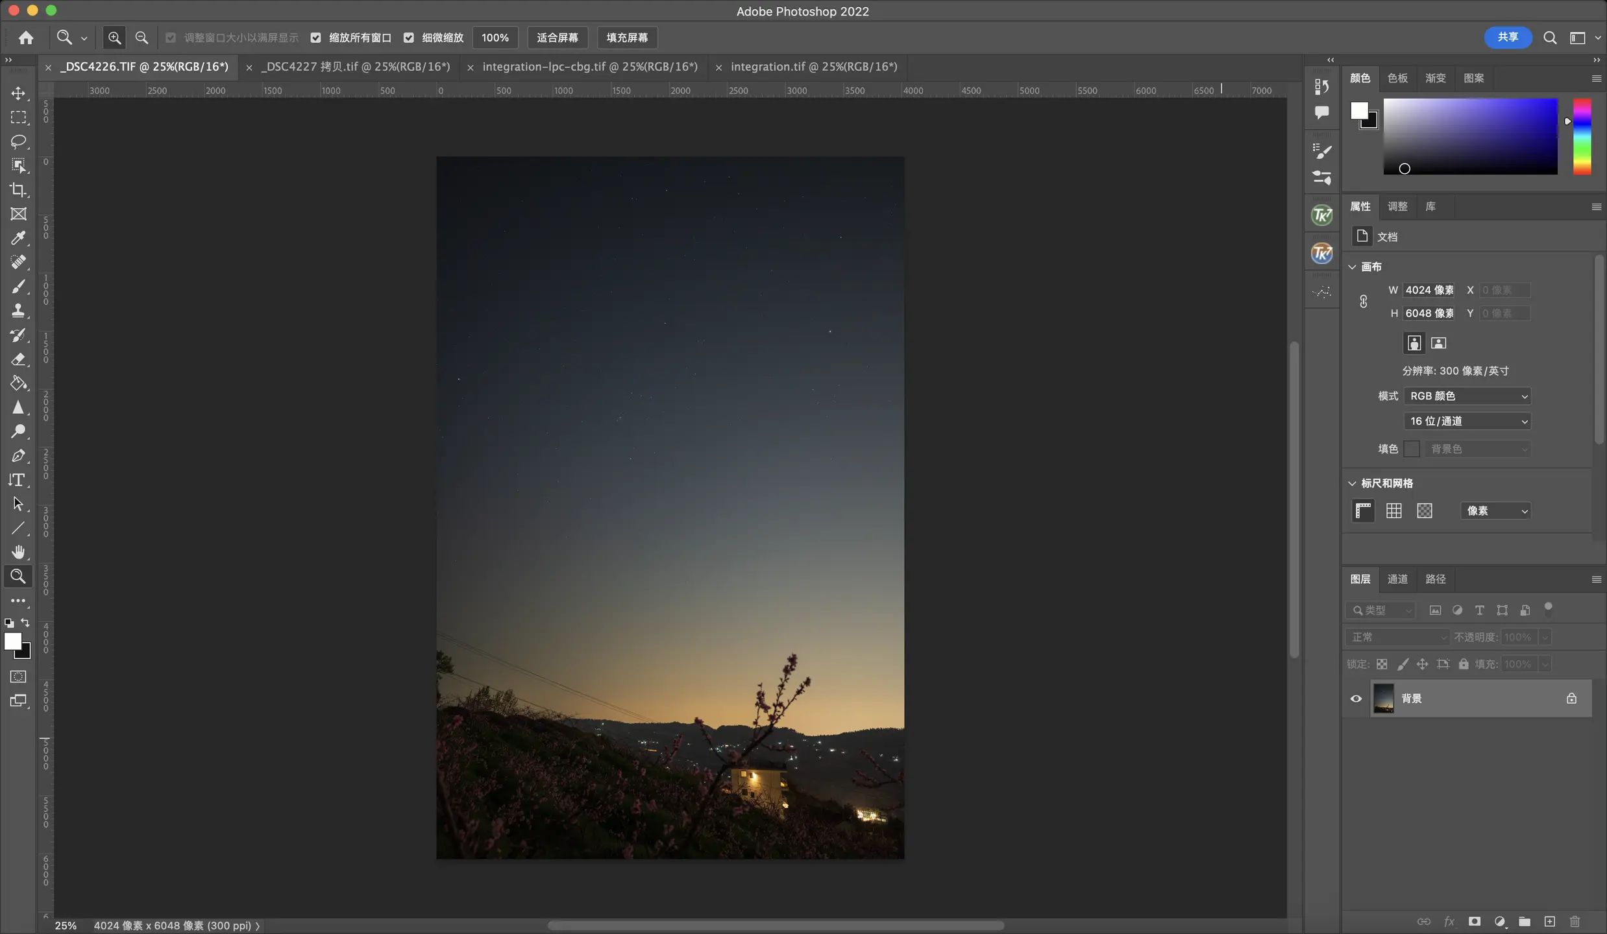Select the Crop tool

[18, 190]
